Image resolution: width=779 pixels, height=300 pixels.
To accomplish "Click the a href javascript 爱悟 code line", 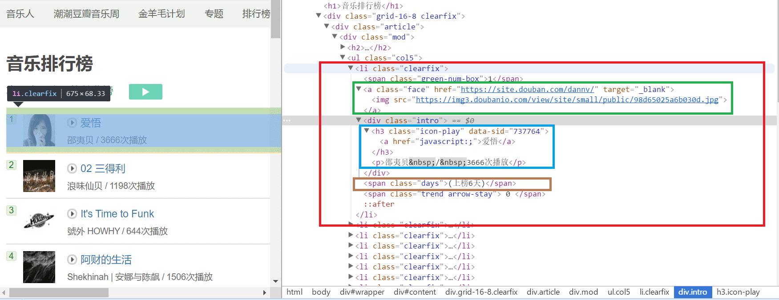I will click(x=447, y=141).
